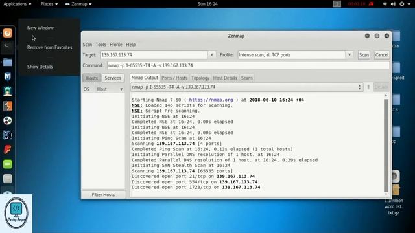Switch to the Host Details tab
Screen dimensions: 415x233
coord(225,78)
